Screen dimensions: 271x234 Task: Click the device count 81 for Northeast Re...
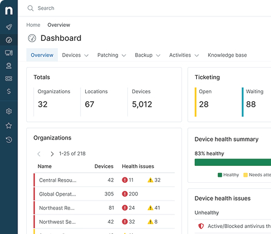tap(111, 208)
